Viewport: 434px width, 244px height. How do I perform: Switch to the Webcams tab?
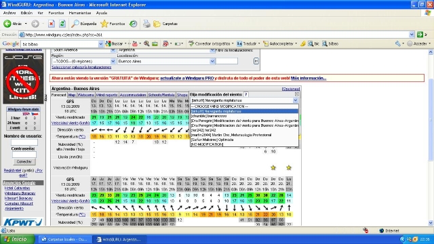tap(86, 95)
